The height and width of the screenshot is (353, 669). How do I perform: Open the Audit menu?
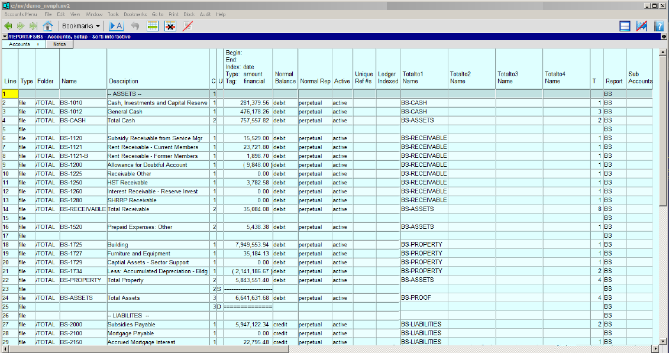tap(205, 14)
